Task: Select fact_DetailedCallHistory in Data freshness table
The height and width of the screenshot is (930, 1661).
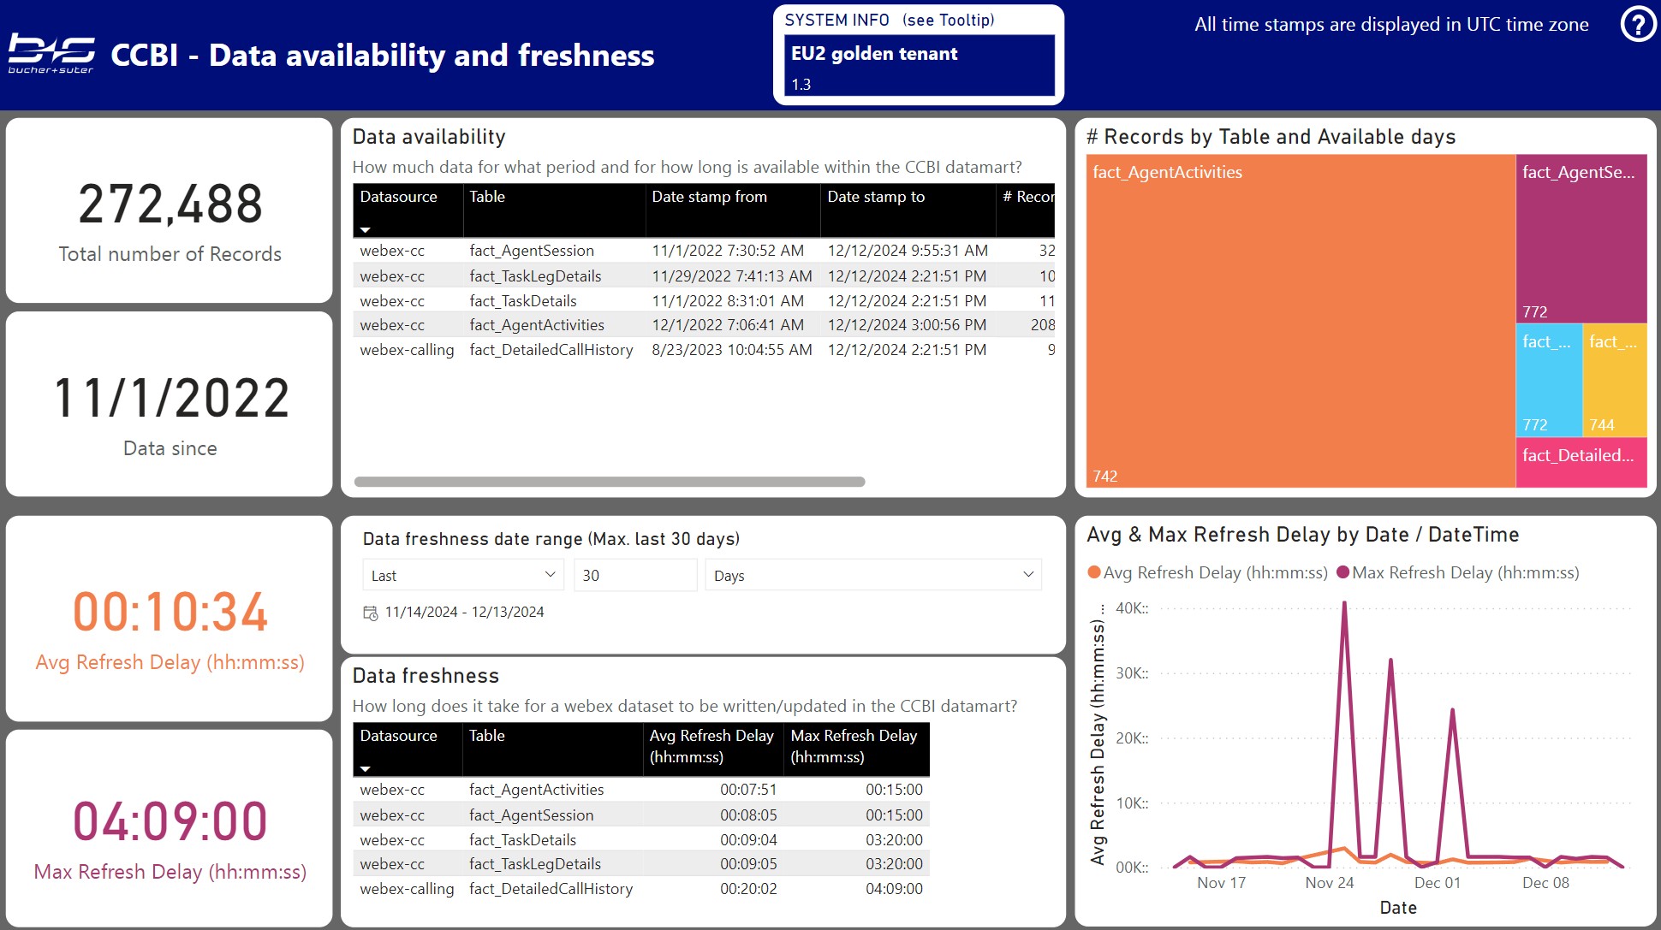Action: click(551, 889)
